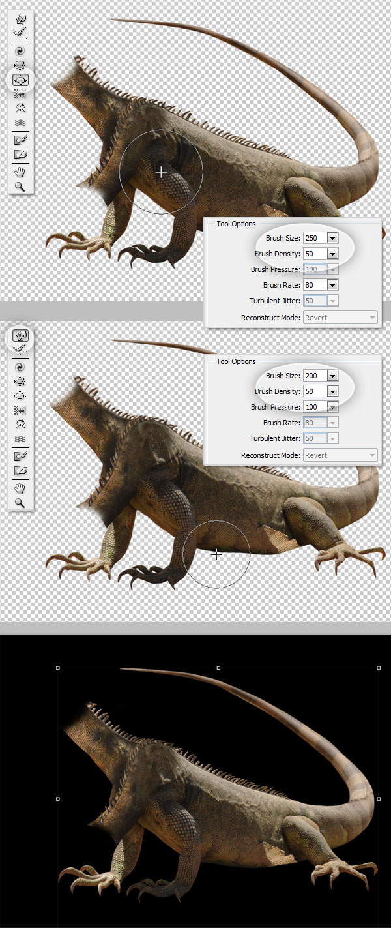
Task: Select Forward Warp tool in top screenshot toolbar
Action: coord(20,18)
